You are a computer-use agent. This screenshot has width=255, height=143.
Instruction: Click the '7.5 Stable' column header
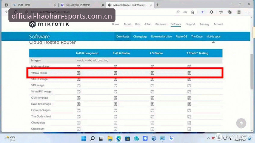click(x=156, y=53)
